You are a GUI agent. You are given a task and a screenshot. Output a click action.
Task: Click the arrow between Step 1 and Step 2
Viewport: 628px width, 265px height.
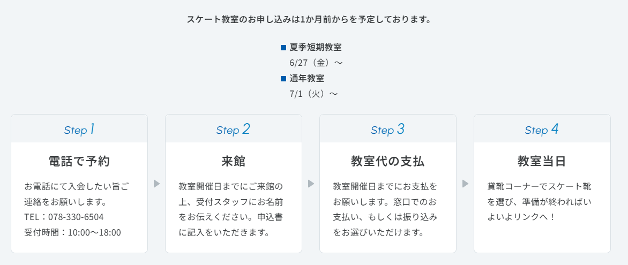tap(156, 183)
